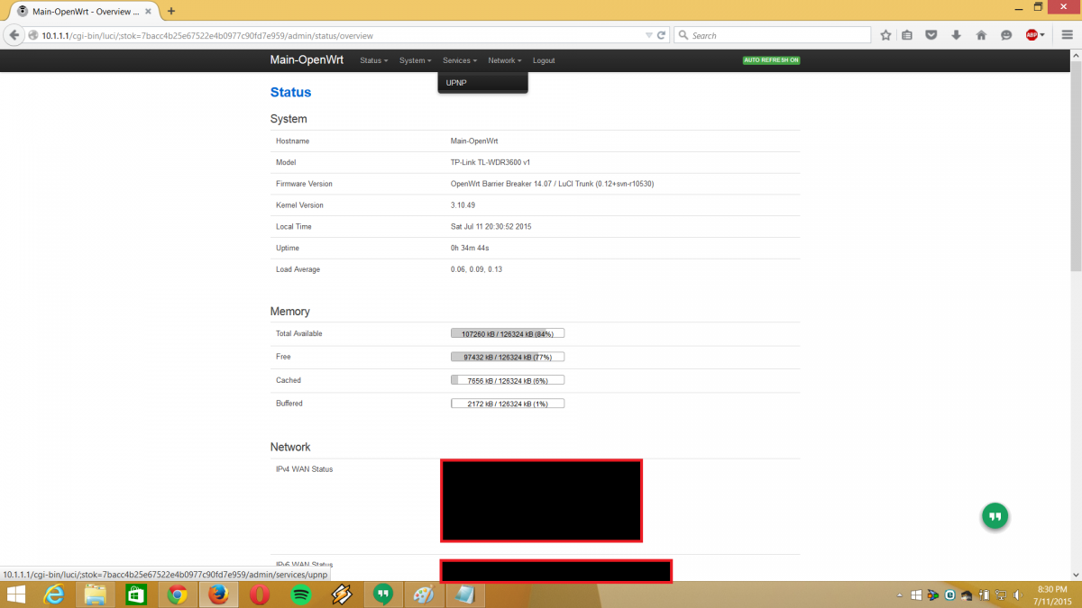Screen dimensions: 1082x608
Task: Click the reload page icon
Action: [661, 35]
